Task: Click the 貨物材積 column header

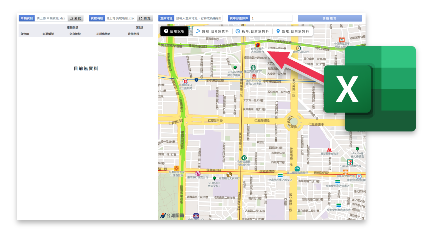Action: pos(134,34)
